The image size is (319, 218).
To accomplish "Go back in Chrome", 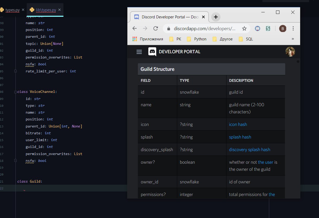I will point(134,28).
